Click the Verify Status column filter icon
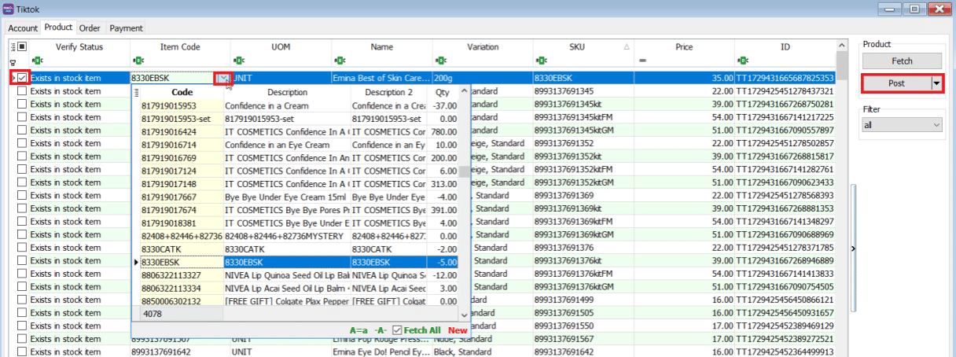This screenshot has width=956, height=357. [39, 61]
